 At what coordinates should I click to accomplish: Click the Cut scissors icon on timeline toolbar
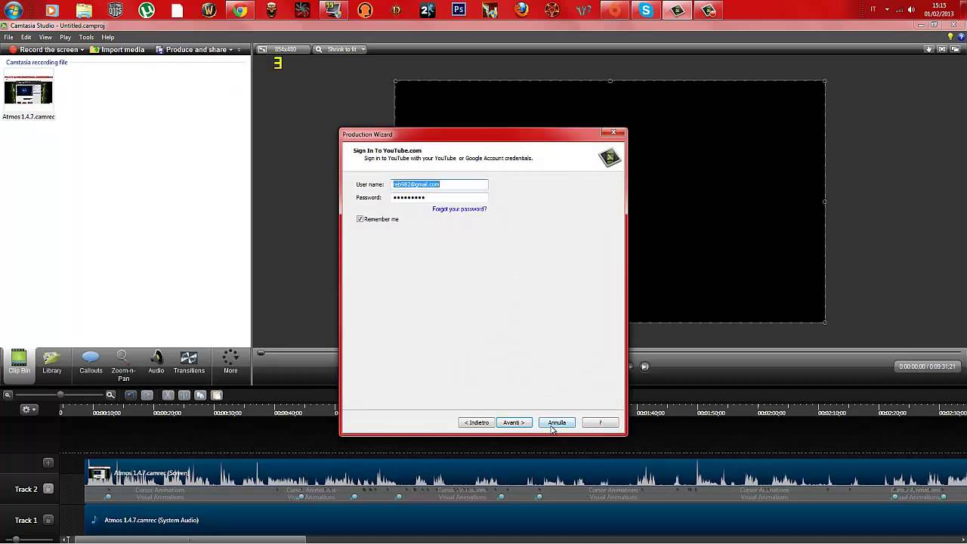pyautogui.click(x=168, y=395)
